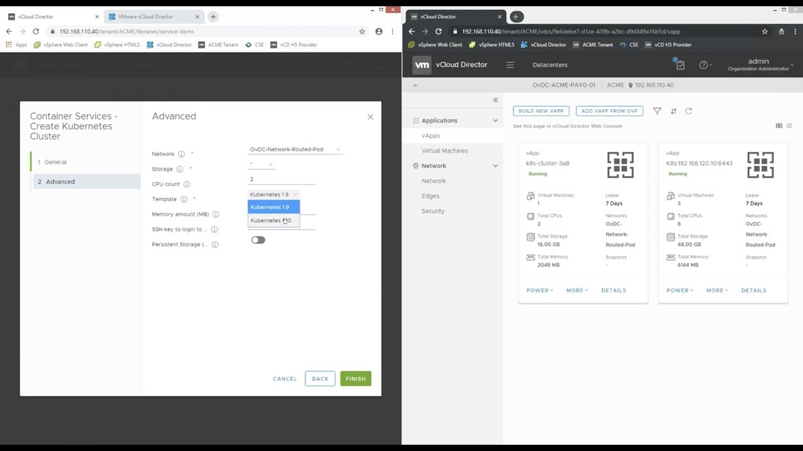Click the vCloud Director vm logo
This screenshot has width=803, height=451.
click(x=422, y=65)
